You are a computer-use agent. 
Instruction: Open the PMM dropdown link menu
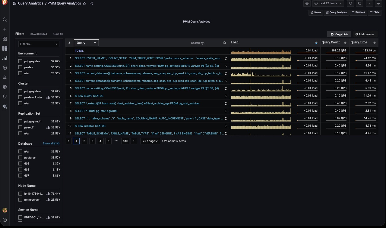[375, 12]
